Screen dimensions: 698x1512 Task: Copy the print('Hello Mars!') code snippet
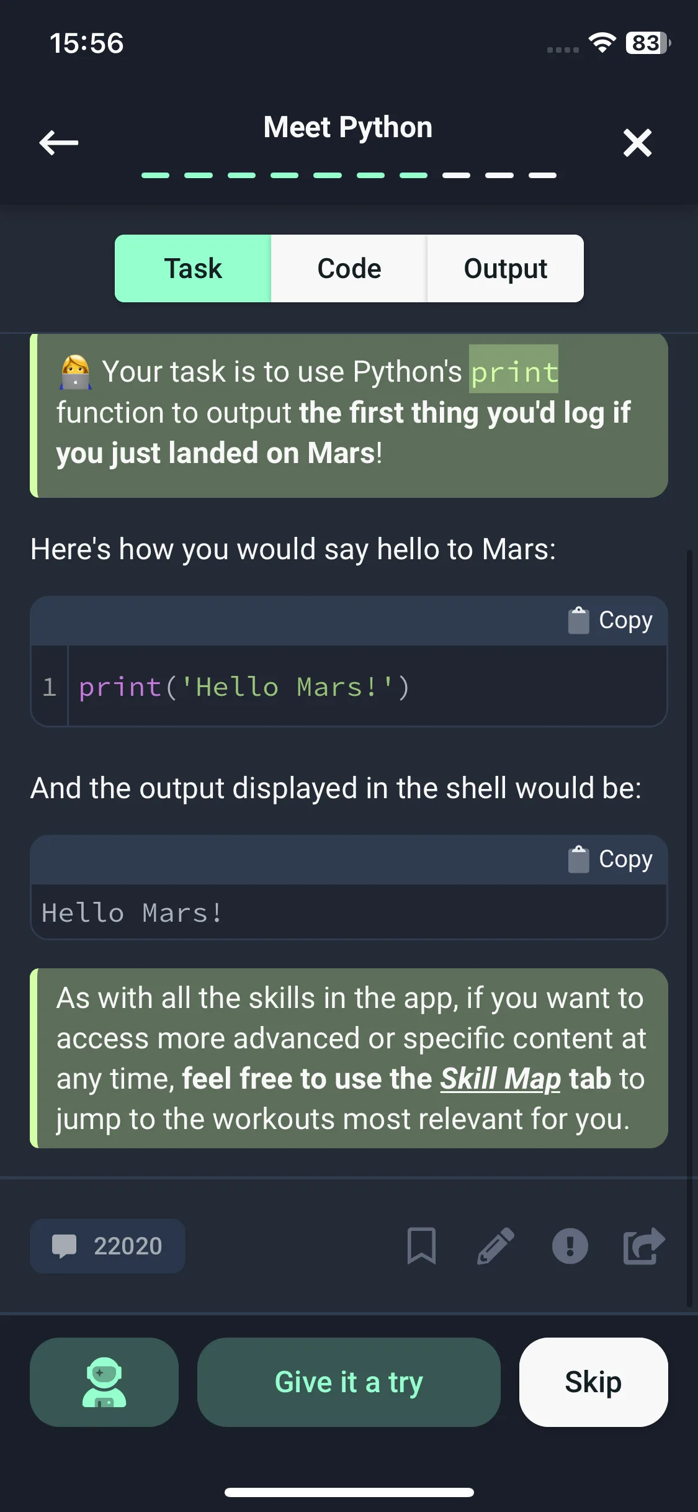coord(611,621)
